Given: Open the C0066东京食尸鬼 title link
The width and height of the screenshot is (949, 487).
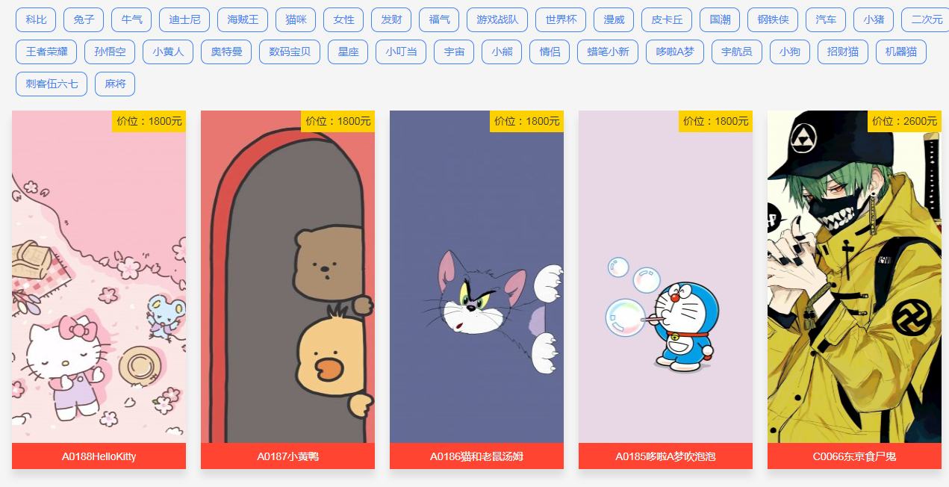Looking at the screenshot, I should 854,456.
